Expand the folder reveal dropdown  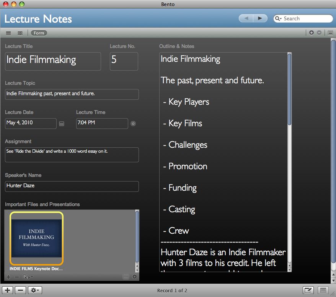pos(28,277)
